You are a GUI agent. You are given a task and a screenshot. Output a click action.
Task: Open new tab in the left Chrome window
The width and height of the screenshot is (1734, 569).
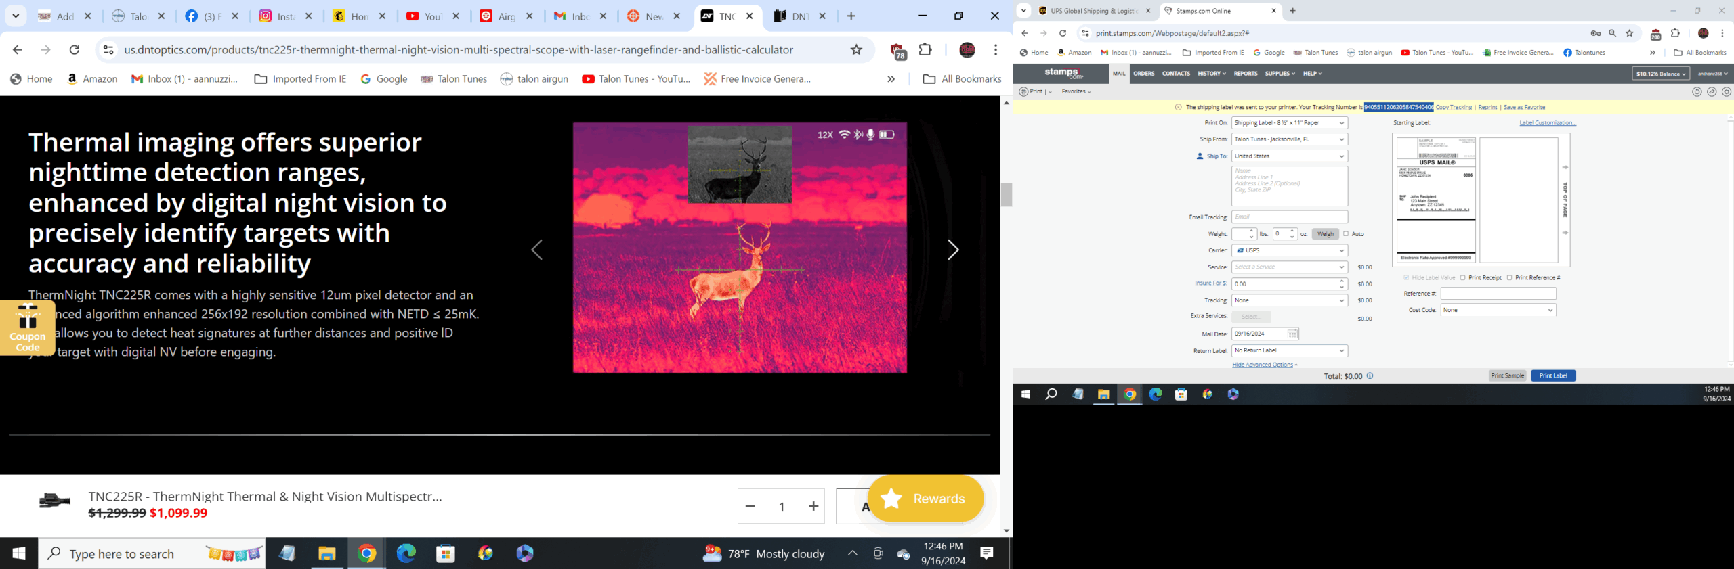(851, 16)
